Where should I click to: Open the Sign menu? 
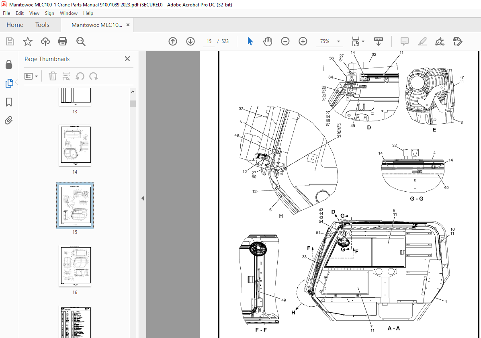click(x=49, y=13)
